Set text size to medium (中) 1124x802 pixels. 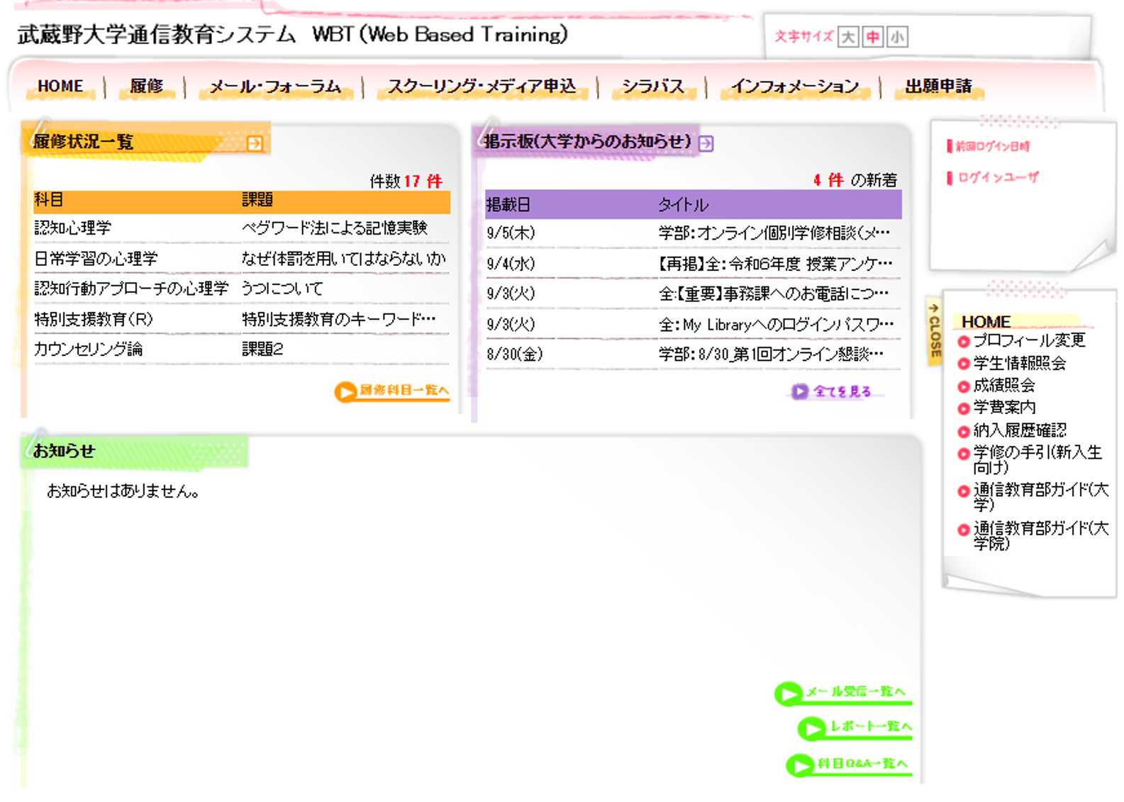pos(873,36)
